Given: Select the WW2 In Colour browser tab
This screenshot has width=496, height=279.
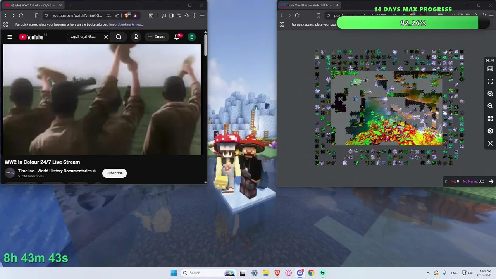Looking at the screenshot, I should 34,5.
